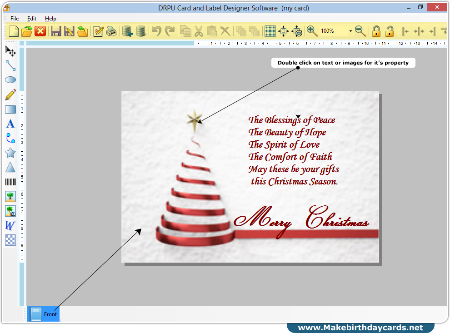The height and width of the screenshot is (333, 450).
Task: Zoom in with the magnifier plus icon
Action: coord(312,31)
